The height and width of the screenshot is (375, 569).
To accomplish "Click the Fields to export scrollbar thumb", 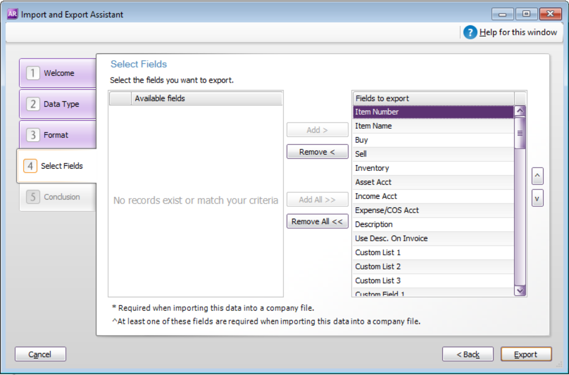I will (x=520, y=133).
